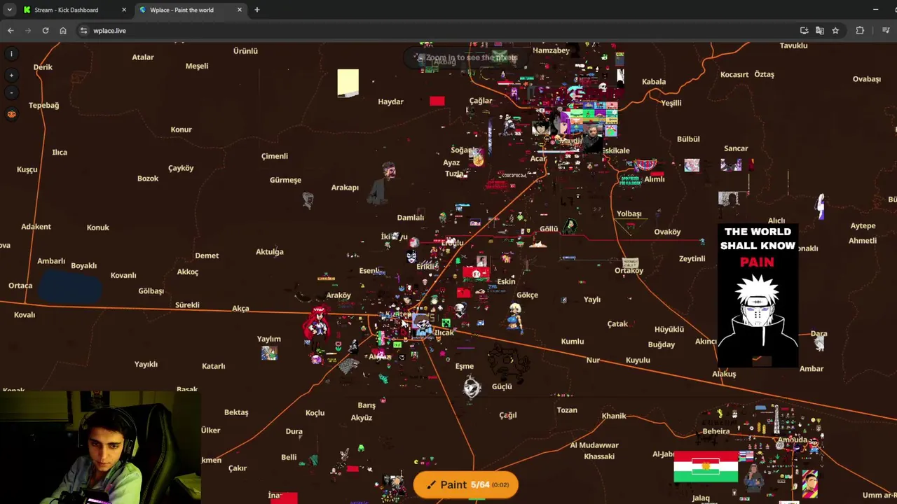Click the Atalar map label
This screenshot has width=897, height=504.
[142, 57]
